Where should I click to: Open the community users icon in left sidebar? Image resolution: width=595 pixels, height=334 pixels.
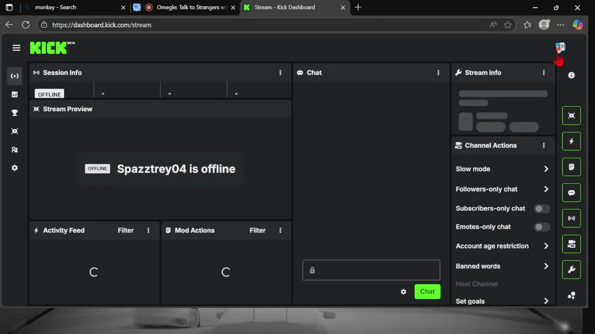[14, 149]
